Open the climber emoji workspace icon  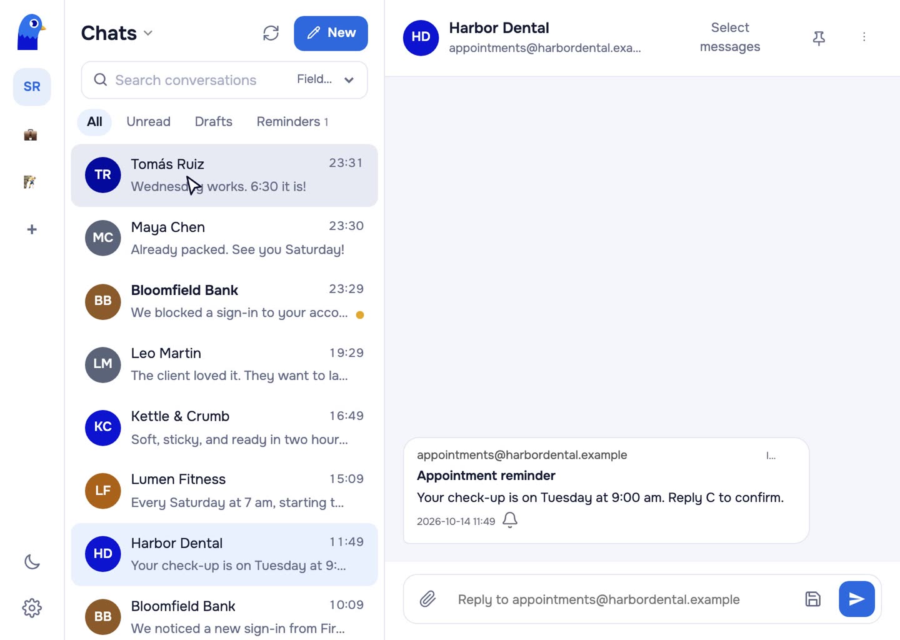(x=30, y=182)
